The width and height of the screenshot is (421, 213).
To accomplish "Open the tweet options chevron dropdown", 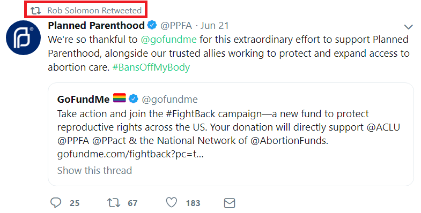I will [x=408, y=27].
